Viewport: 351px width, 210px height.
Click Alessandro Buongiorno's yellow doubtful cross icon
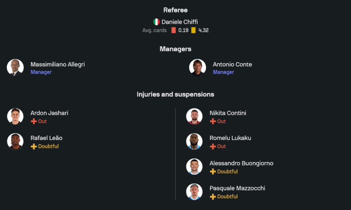(x=213, y=171)
